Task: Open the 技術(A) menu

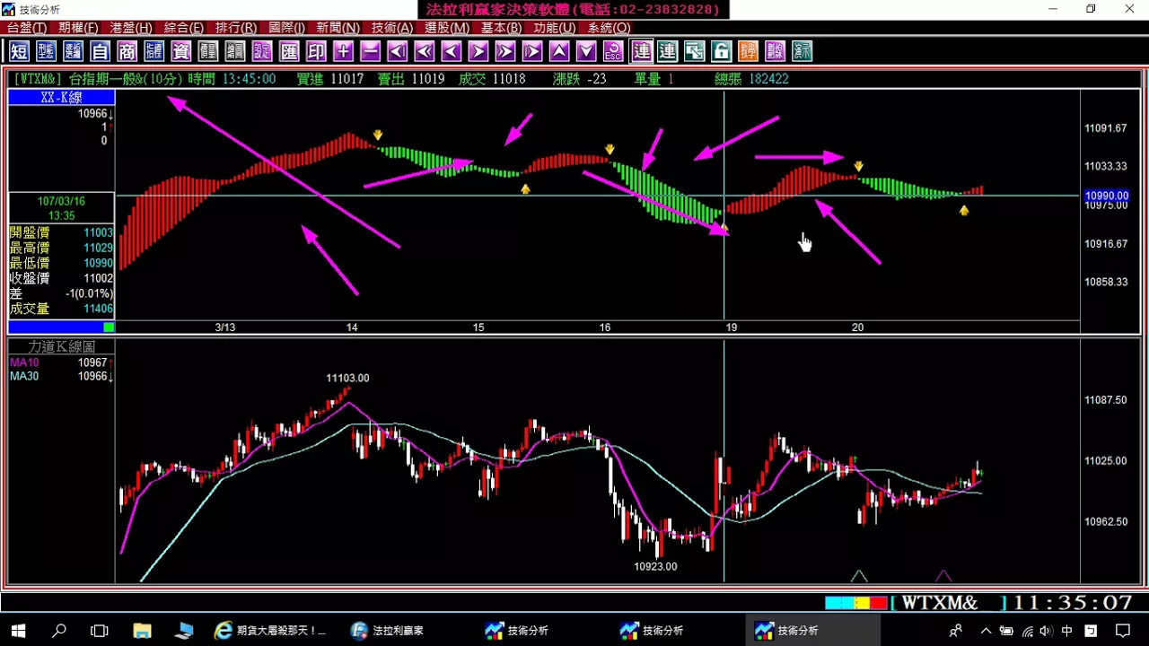Action: tap(392, 28)
